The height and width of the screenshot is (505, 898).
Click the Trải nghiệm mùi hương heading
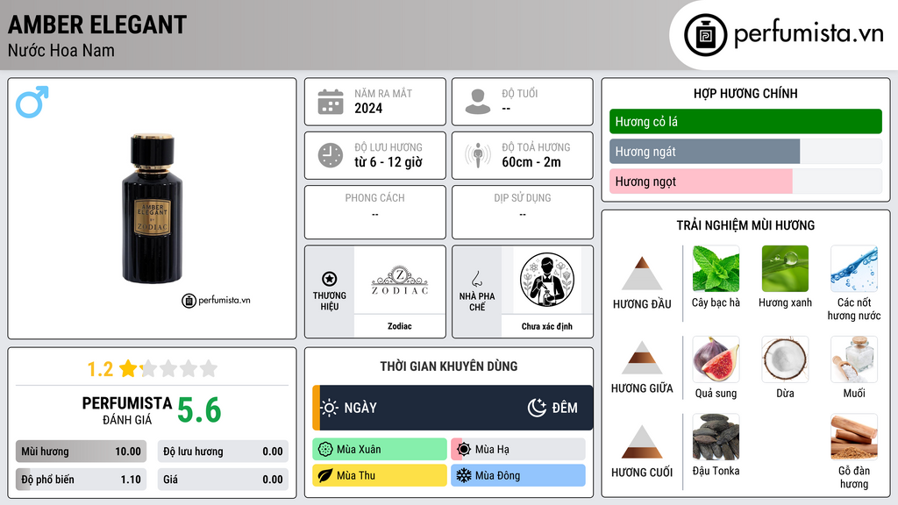[x=745, y=225]
